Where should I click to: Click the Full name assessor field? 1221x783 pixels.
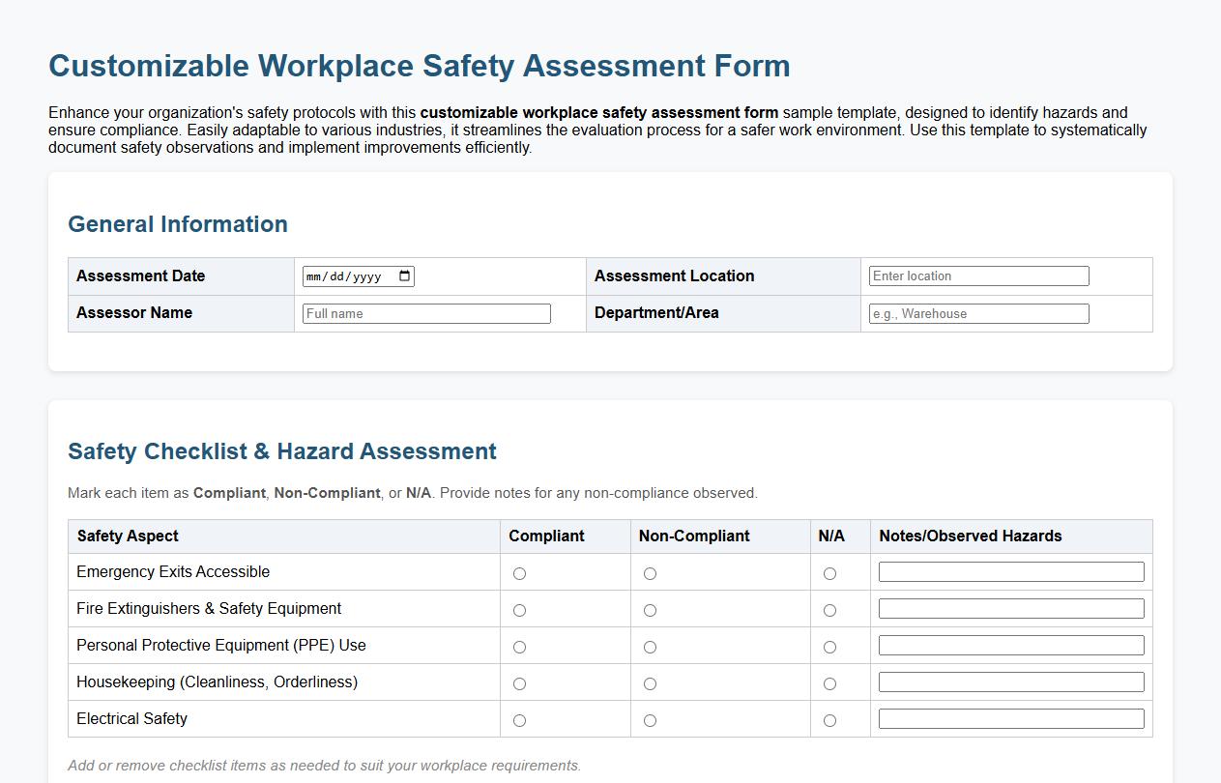coord(425,313)
